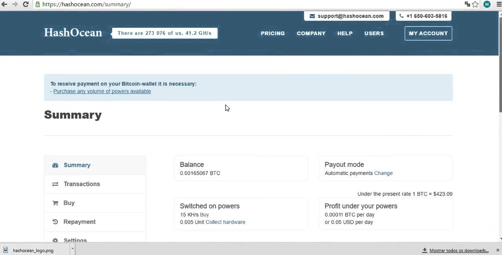Click the Change payout mode link
Viewport: 502px width, 255px height.
[383, 173]
